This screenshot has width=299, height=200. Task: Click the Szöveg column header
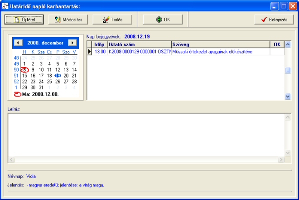point(221,44)
